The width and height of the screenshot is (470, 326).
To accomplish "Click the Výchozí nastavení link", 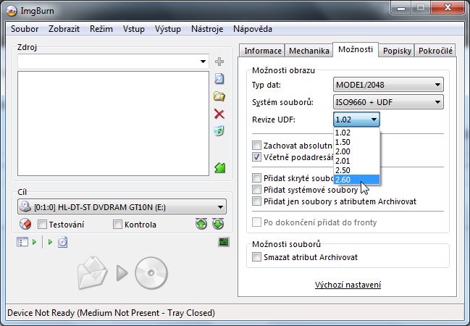I will point(348,285).
